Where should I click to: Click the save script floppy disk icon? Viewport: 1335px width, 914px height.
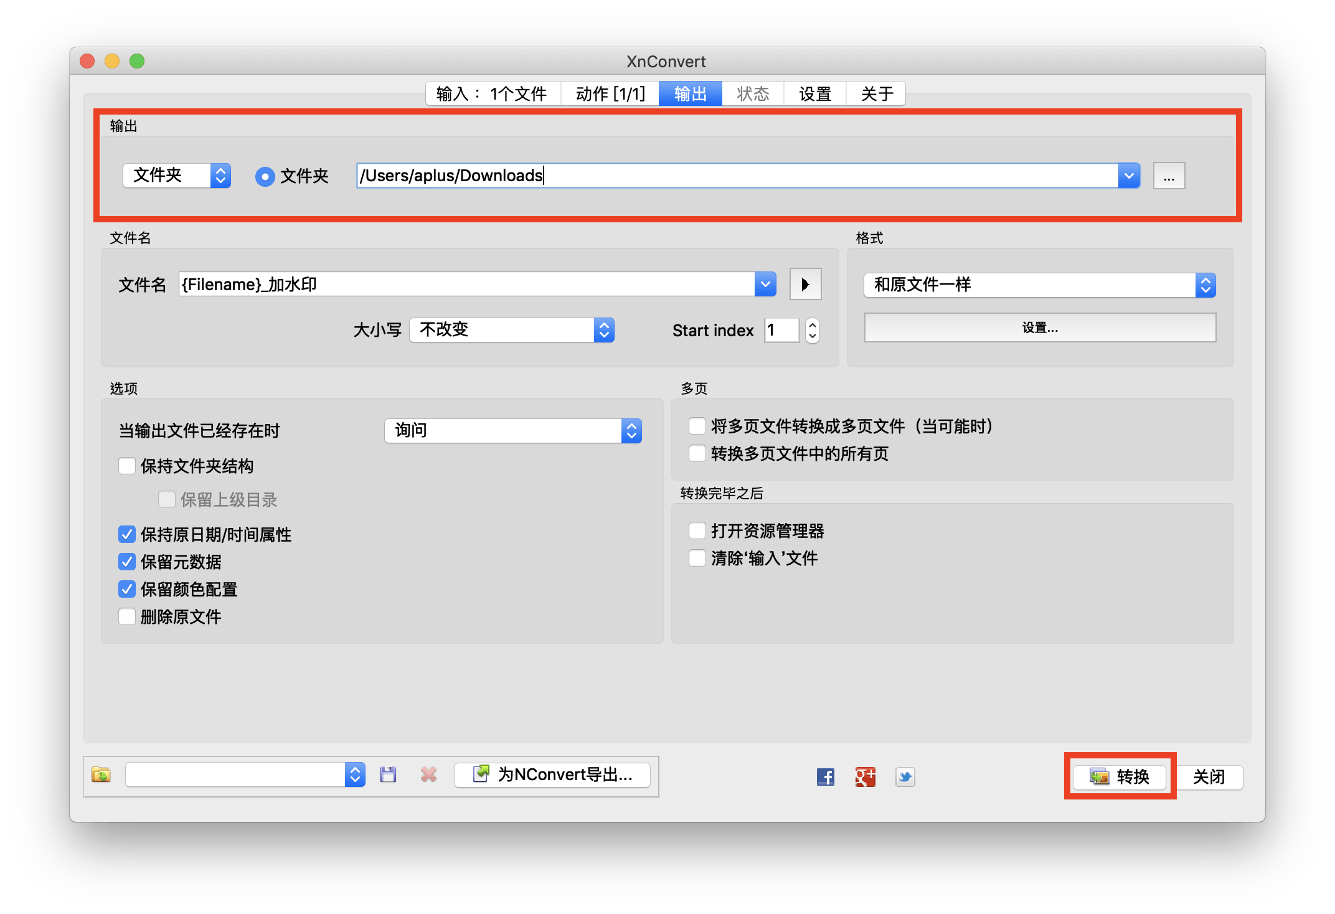[388, 775]
